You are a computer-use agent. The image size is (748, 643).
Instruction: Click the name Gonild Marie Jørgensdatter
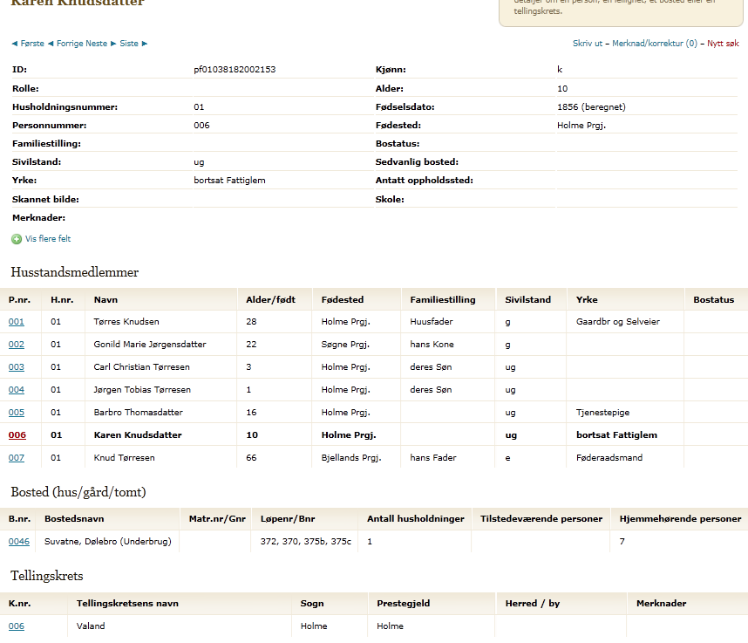click(150, 344)
